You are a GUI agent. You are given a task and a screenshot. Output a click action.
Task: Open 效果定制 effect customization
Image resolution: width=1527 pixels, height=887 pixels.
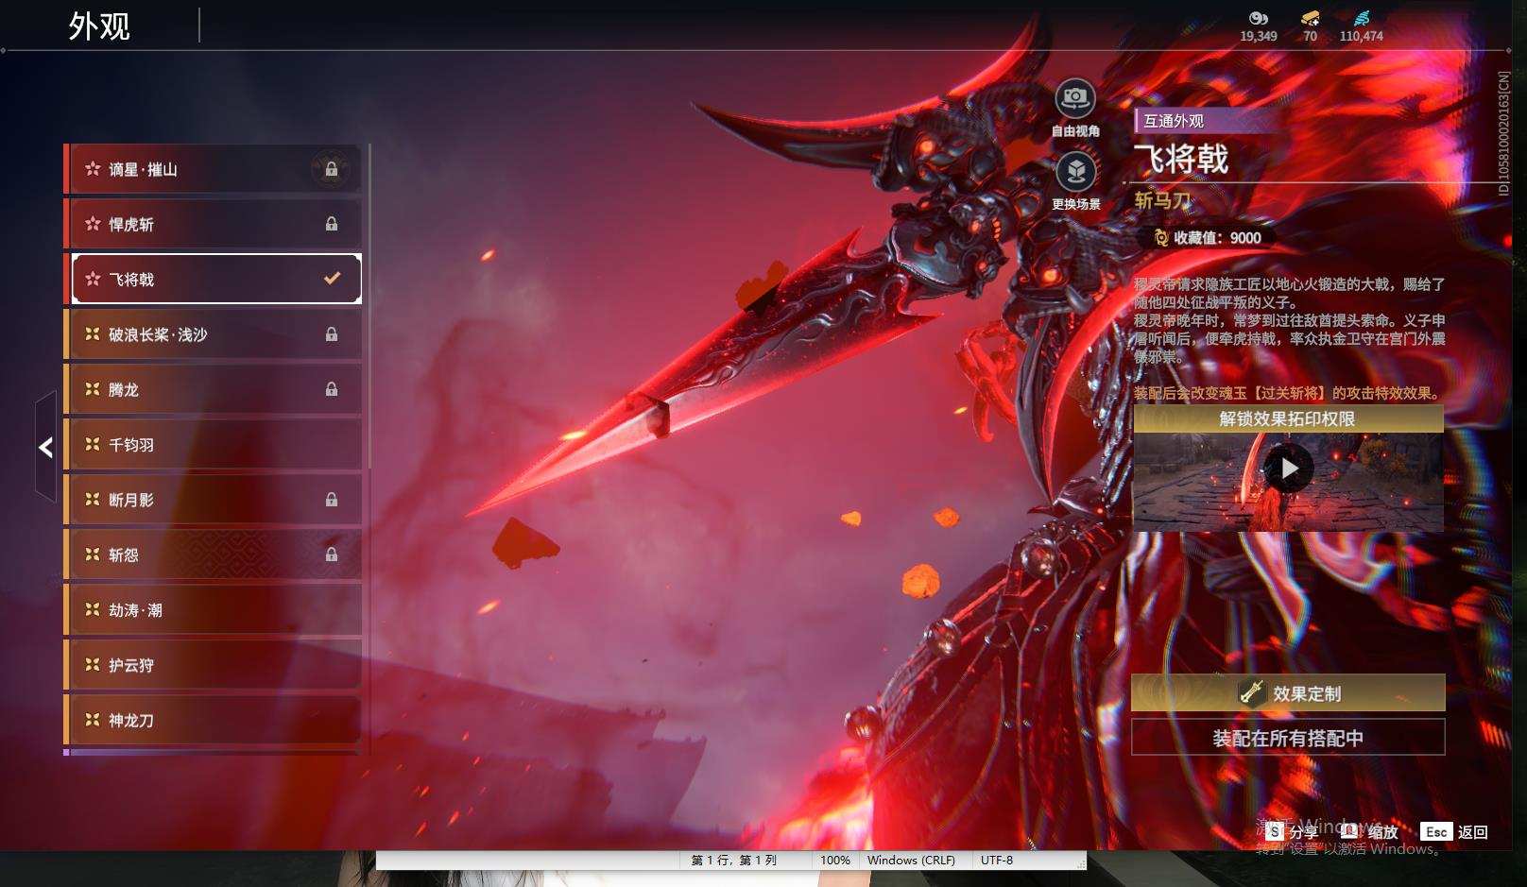(1288, 692)
